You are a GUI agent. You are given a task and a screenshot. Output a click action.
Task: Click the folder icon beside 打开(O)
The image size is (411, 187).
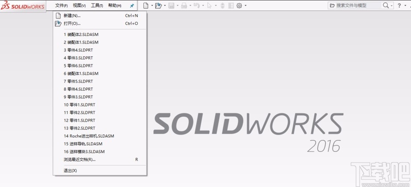point(58,24)
